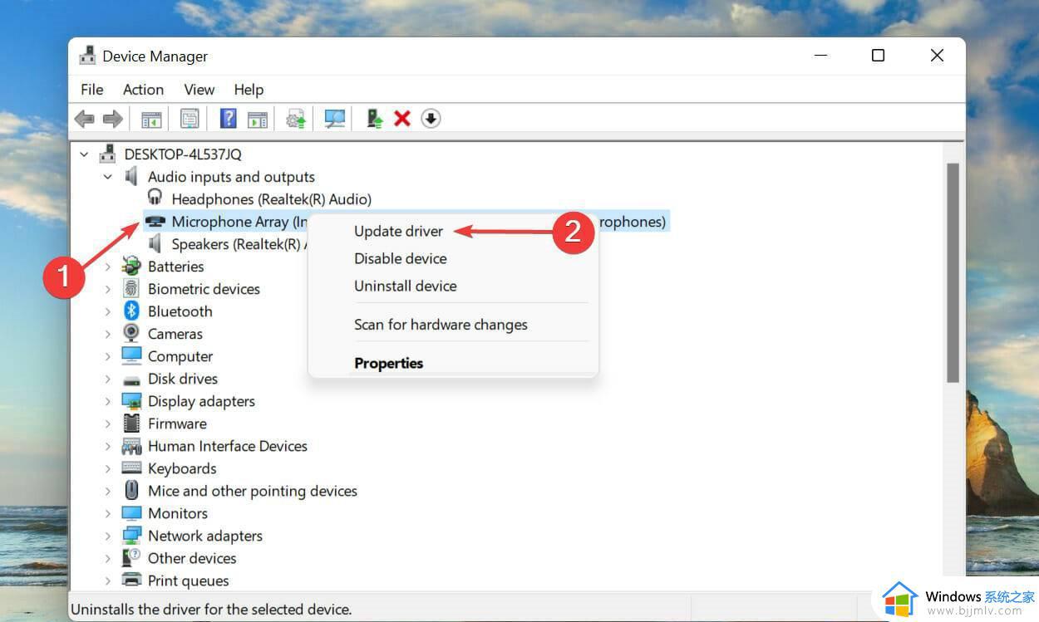This screenshot has height=622, width=1039.
Task: Collapse the Audio inputs and outputs node
Action: pyautogui.click(x=108, y=176)
